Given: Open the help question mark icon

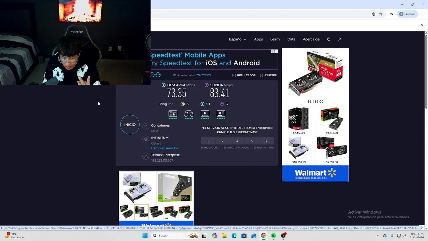Looking at the screenshot, I should click(x=329, y=39).
